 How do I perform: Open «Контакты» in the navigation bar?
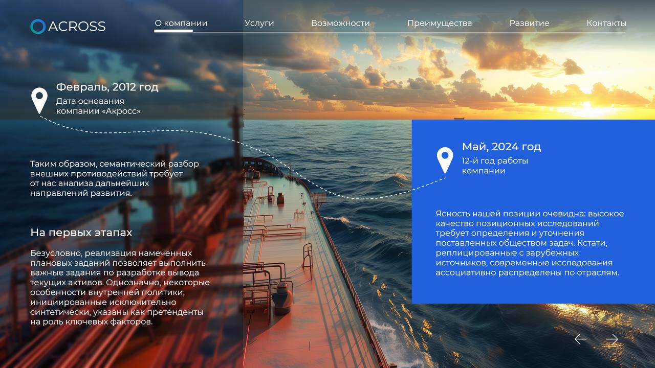tap(606, 23)
